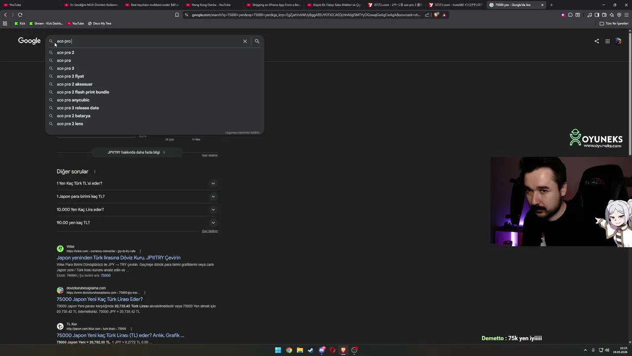632x356 pixels.
Task: Open Brave Rewards triangle icon in address bar
Action: (x=444, y=15)
